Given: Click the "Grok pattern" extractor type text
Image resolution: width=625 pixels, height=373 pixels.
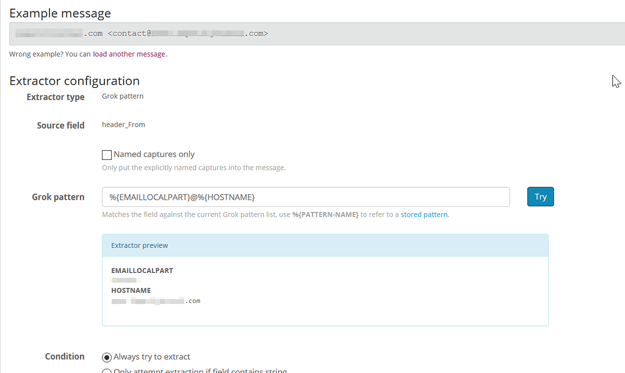Looking at the screenshot, I should (122, 96).
